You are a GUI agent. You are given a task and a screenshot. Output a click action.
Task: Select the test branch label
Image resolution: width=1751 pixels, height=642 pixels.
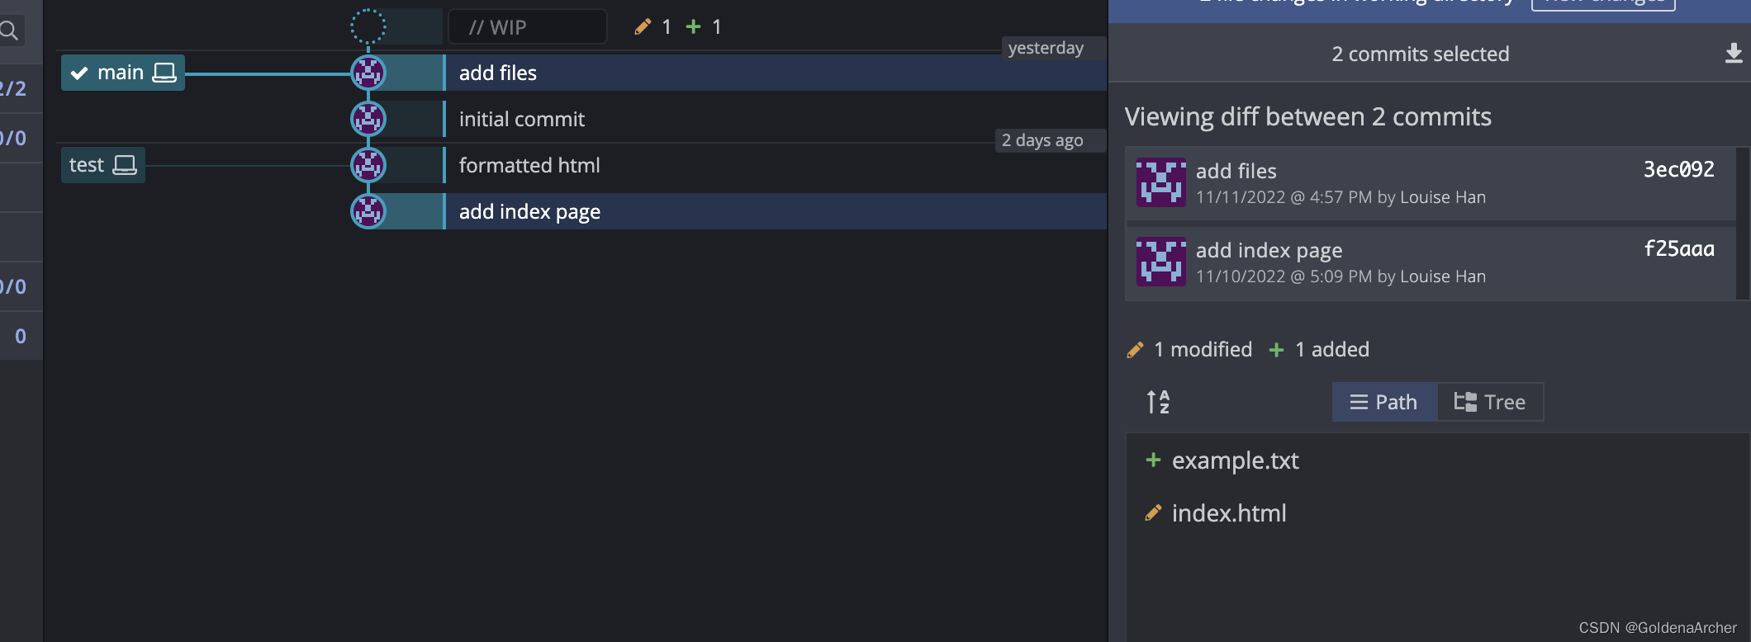[87, 165]
